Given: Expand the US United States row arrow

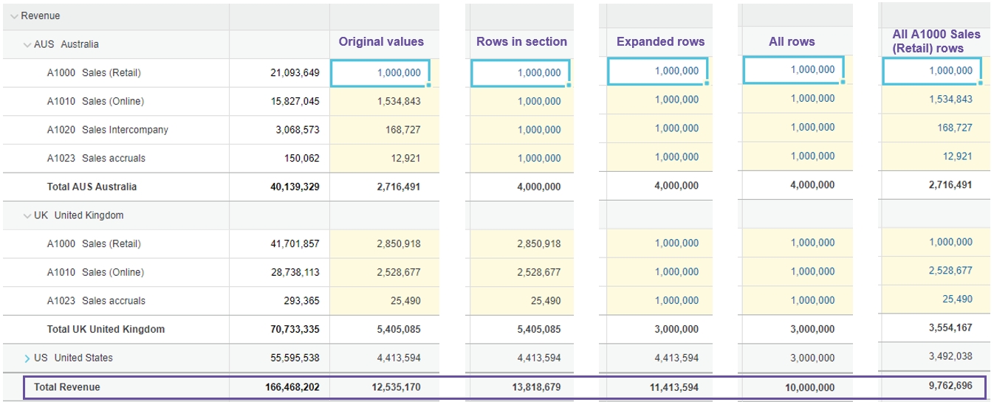Looking at the screenshot, I should pos(27,358).
